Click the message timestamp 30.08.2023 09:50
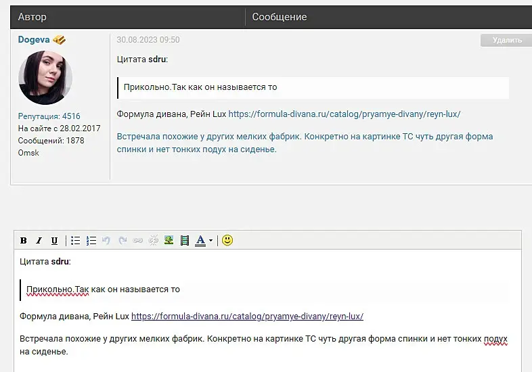This screenshot has width=532, height=372. (x=148, y=40)
